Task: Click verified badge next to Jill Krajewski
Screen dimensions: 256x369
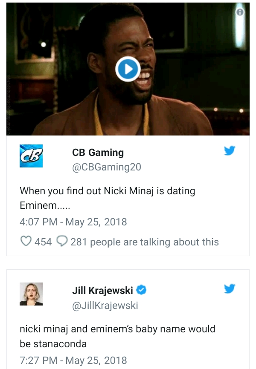Action: click(141, 290)
